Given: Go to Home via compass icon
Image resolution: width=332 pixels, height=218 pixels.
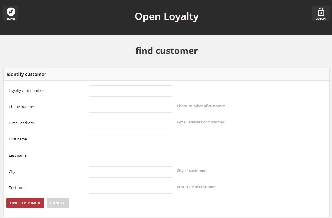Looking at the screenshot, I should point(11,13).
